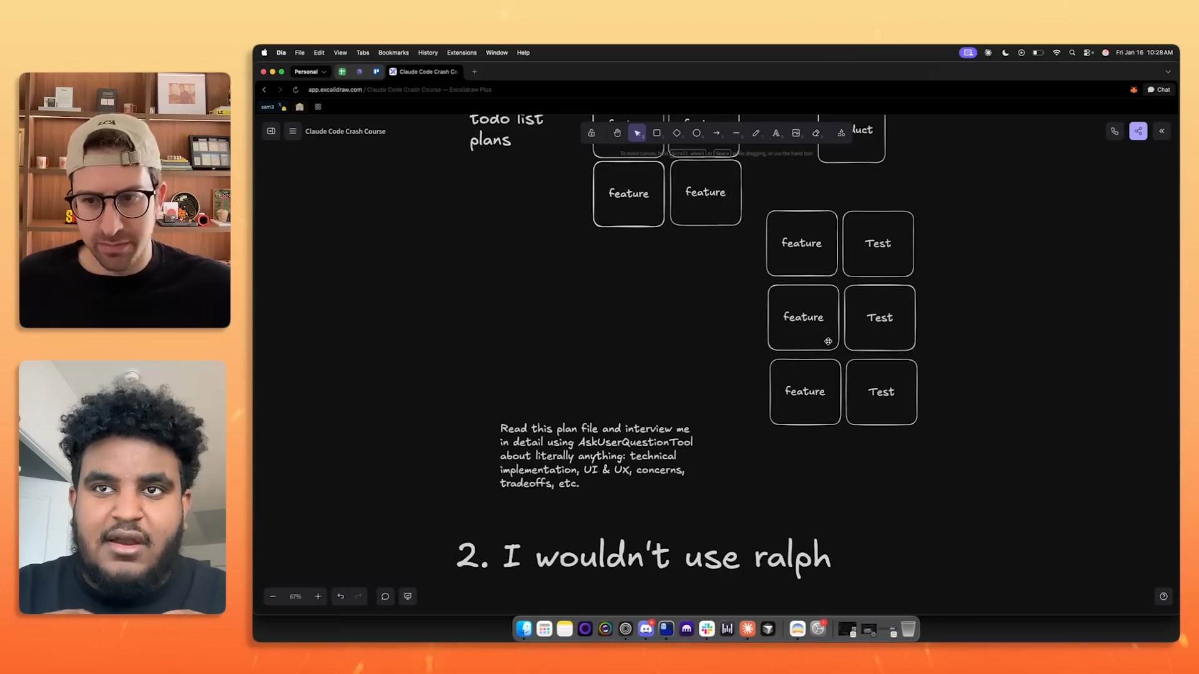
Task: Click the "2. I wouldn't use ralph" heading
Action: click(643, 555)
